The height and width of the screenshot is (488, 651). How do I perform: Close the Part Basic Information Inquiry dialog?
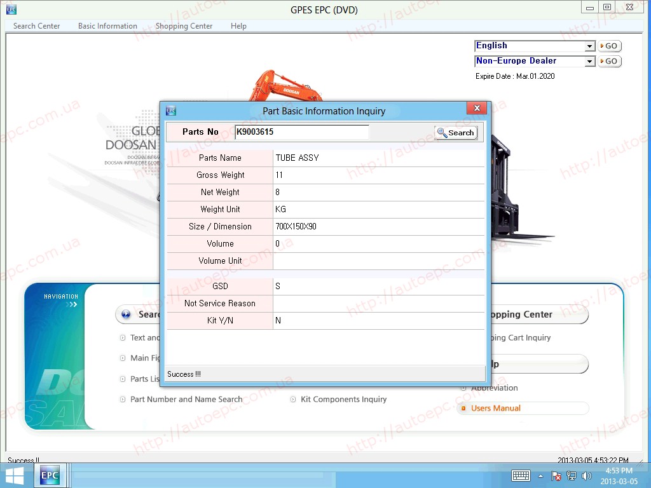pos(477,108)
